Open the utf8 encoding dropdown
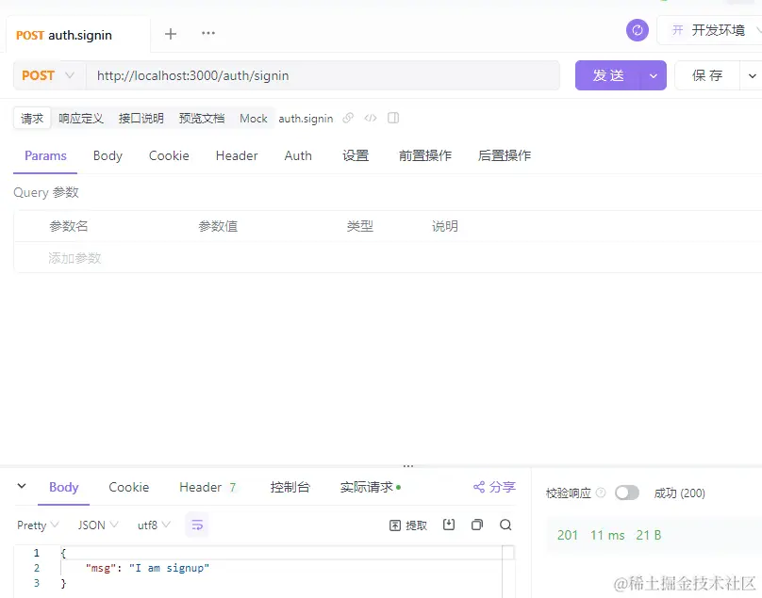 click(154, 525)
